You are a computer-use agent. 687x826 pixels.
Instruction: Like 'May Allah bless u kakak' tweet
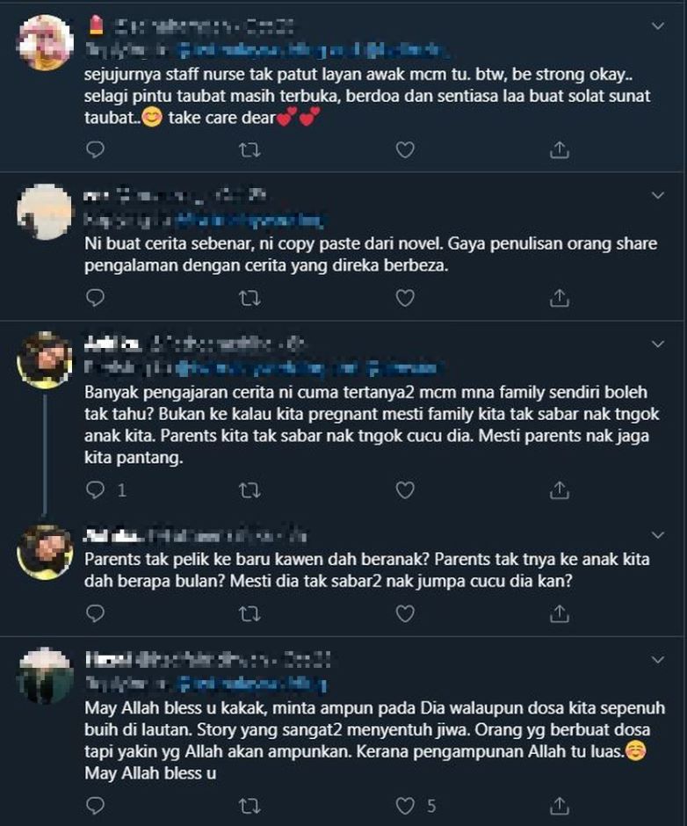point(404,805)
